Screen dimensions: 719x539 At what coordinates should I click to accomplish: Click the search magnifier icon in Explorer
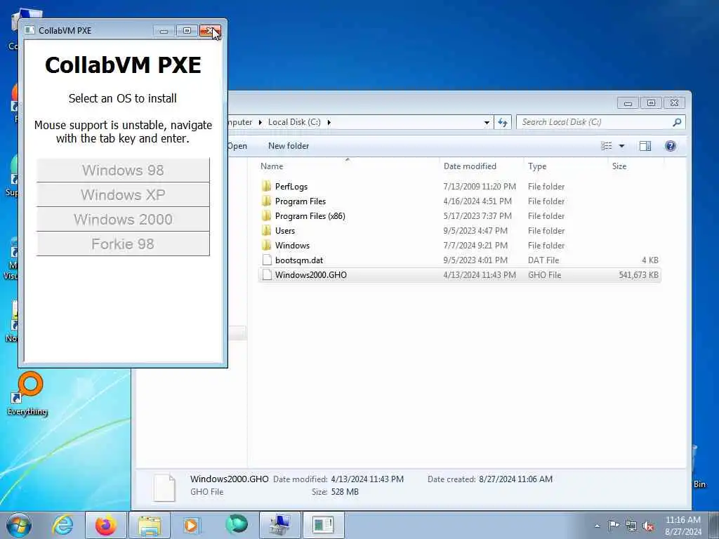(677, 122)
